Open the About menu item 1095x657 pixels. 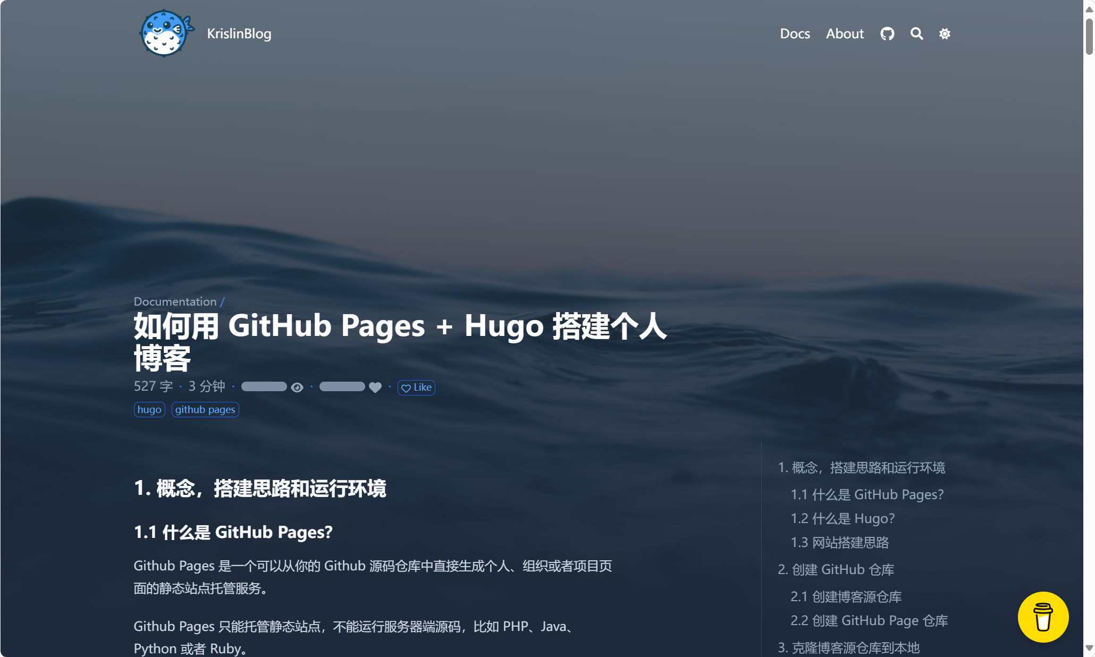coord(845,34)
